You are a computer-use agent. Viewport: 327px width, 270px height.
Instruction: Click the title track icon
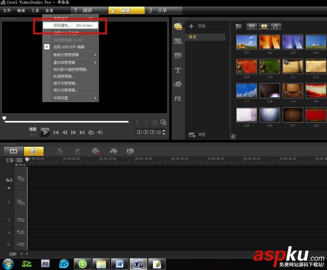click(x=21, y=220)
